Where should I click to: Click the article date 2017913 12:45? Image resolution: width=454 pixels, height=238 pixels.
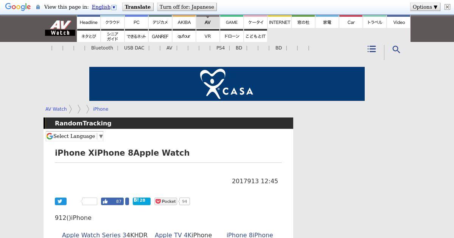(255, 181)
